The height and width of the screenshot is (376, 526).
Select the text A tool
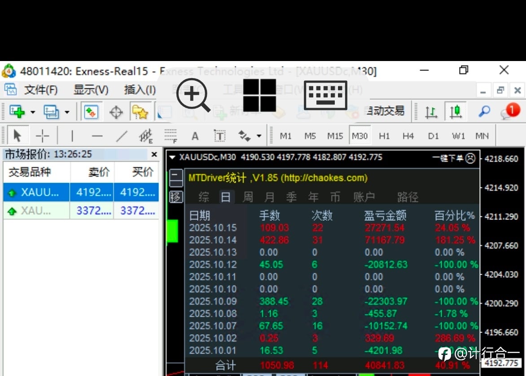click(x=195, y=136)
